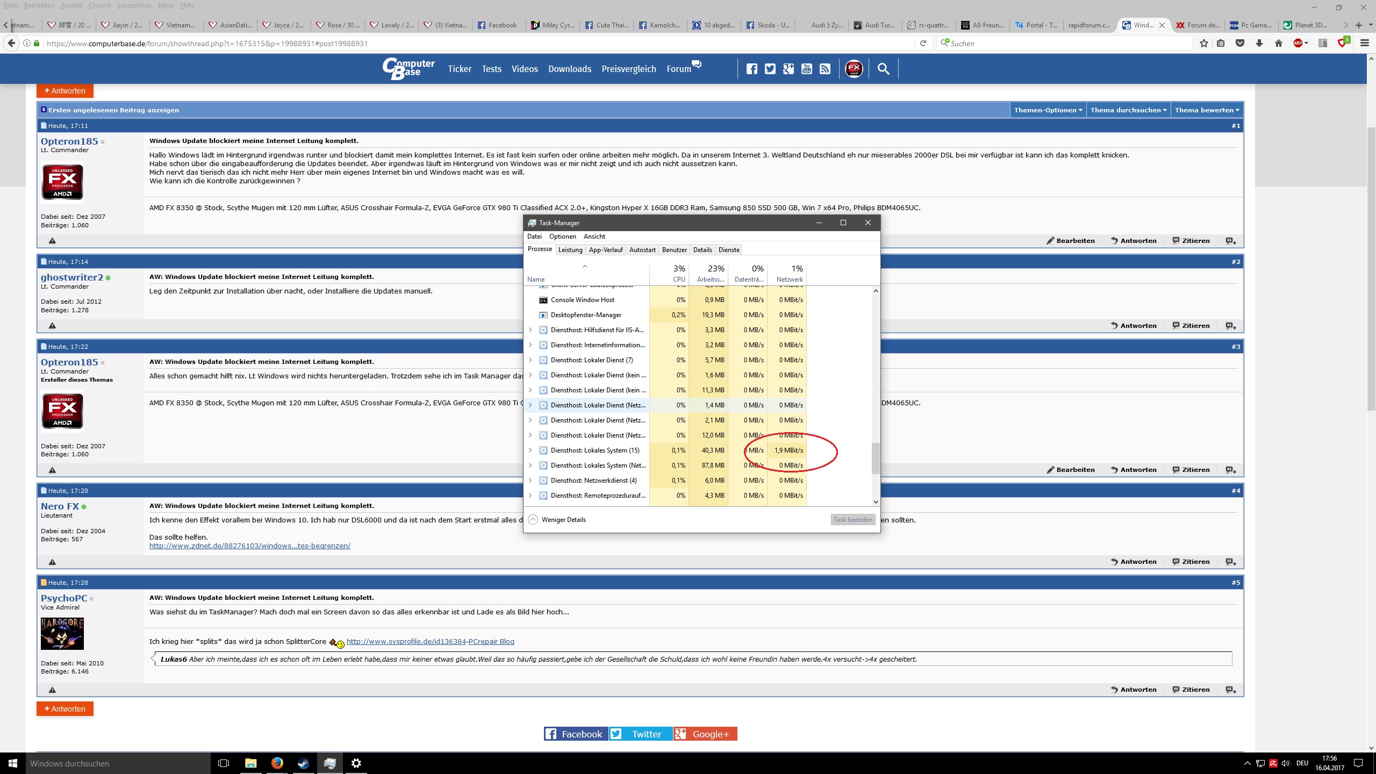Open the YouTube icon in site header
This screenshot has height=774, width=1376.
pyautogui.click(x=807, y=69)
